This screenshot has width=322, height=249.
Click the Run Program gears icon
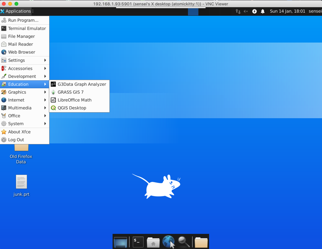[x=4, y=20]
